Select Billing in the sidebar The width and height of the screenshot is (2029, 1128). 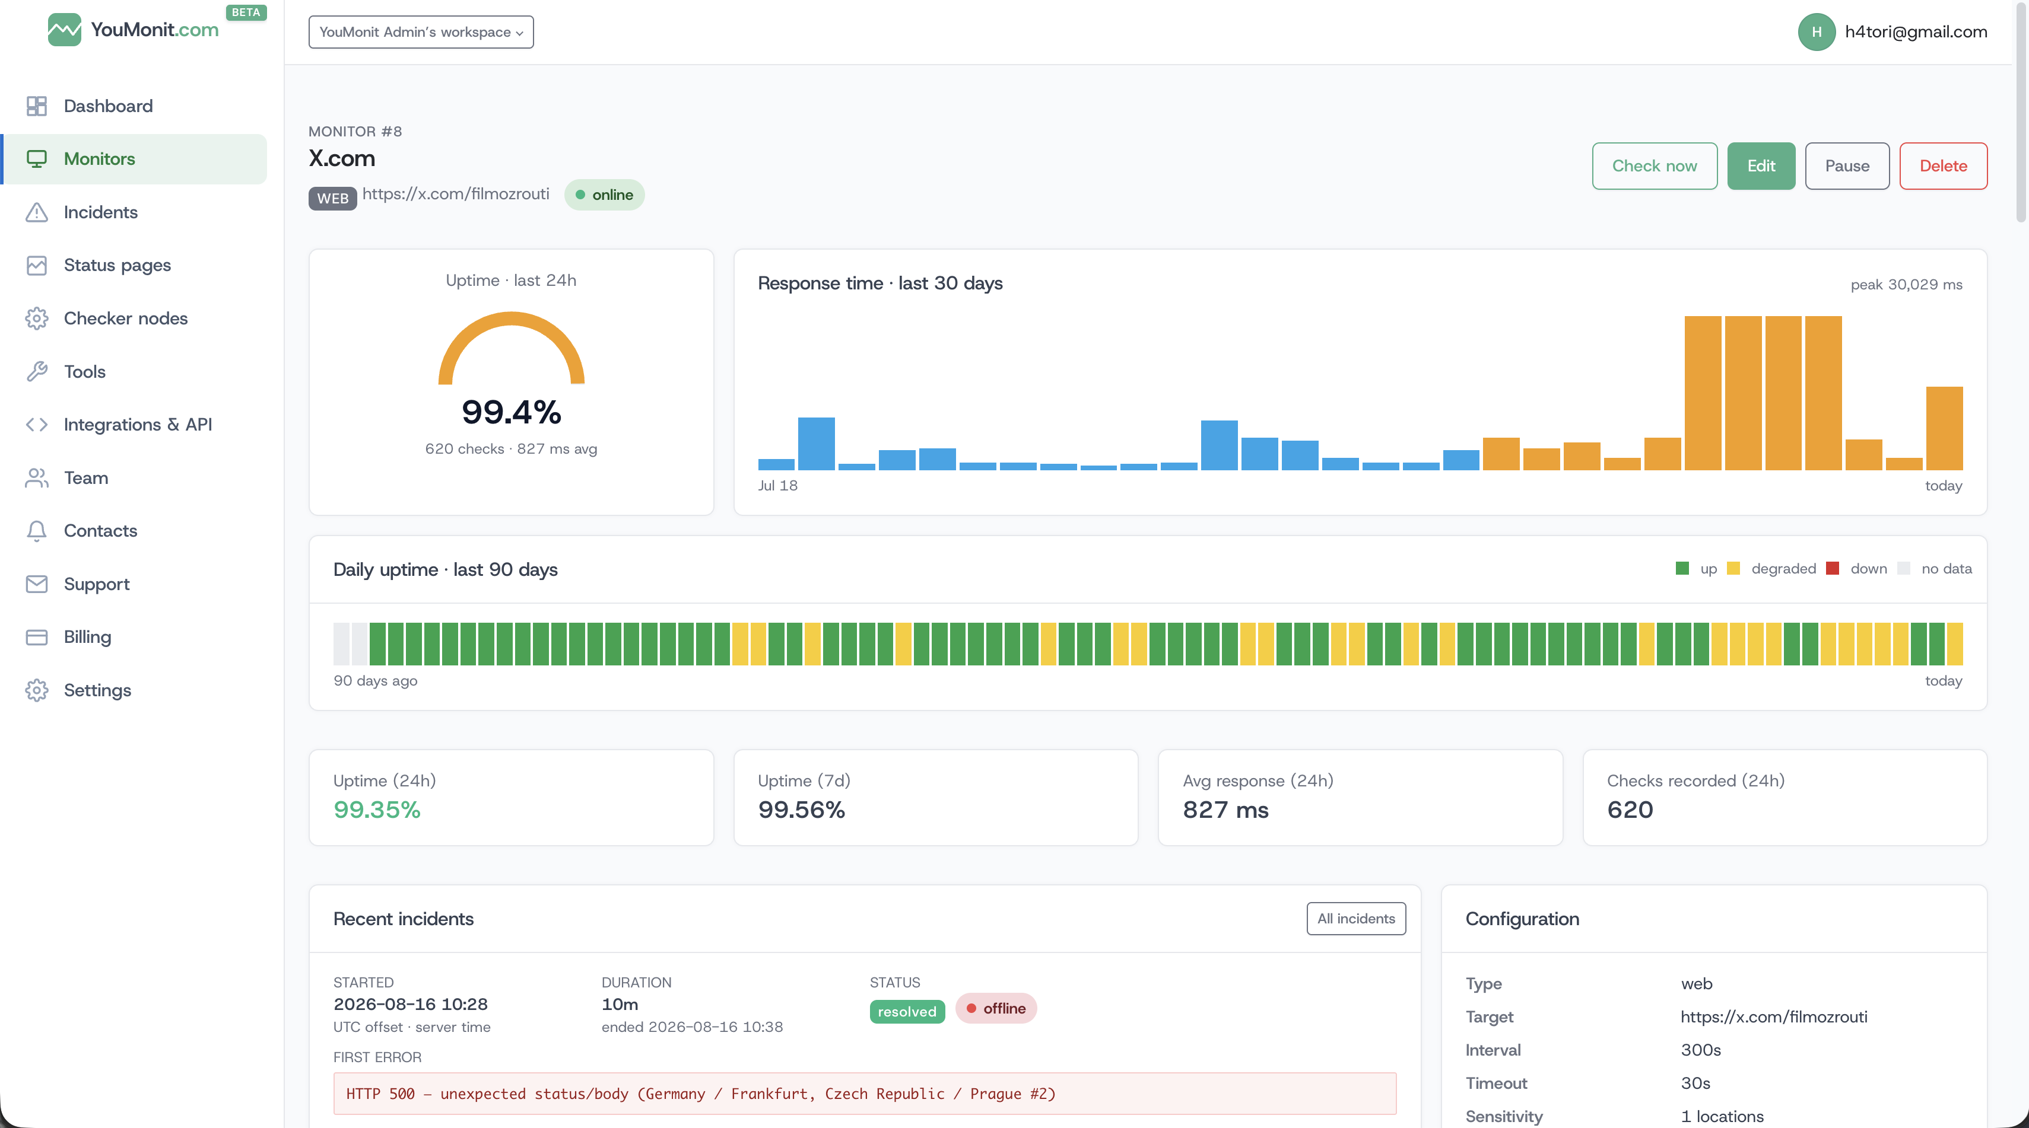click(x=134, y=637)
